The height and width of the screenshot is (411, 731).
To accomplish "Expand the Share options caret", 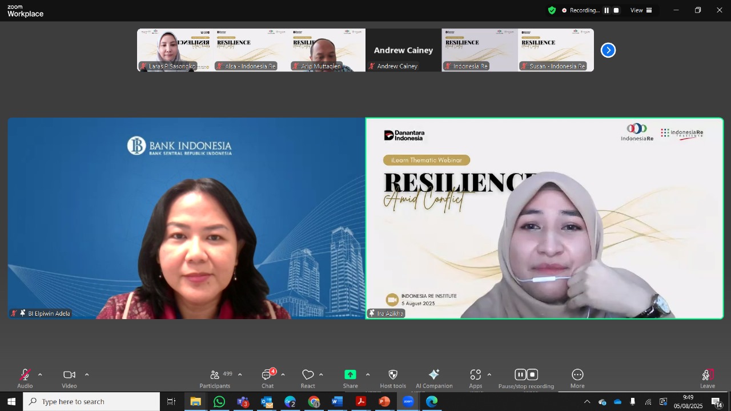I will tap(367, 375).
